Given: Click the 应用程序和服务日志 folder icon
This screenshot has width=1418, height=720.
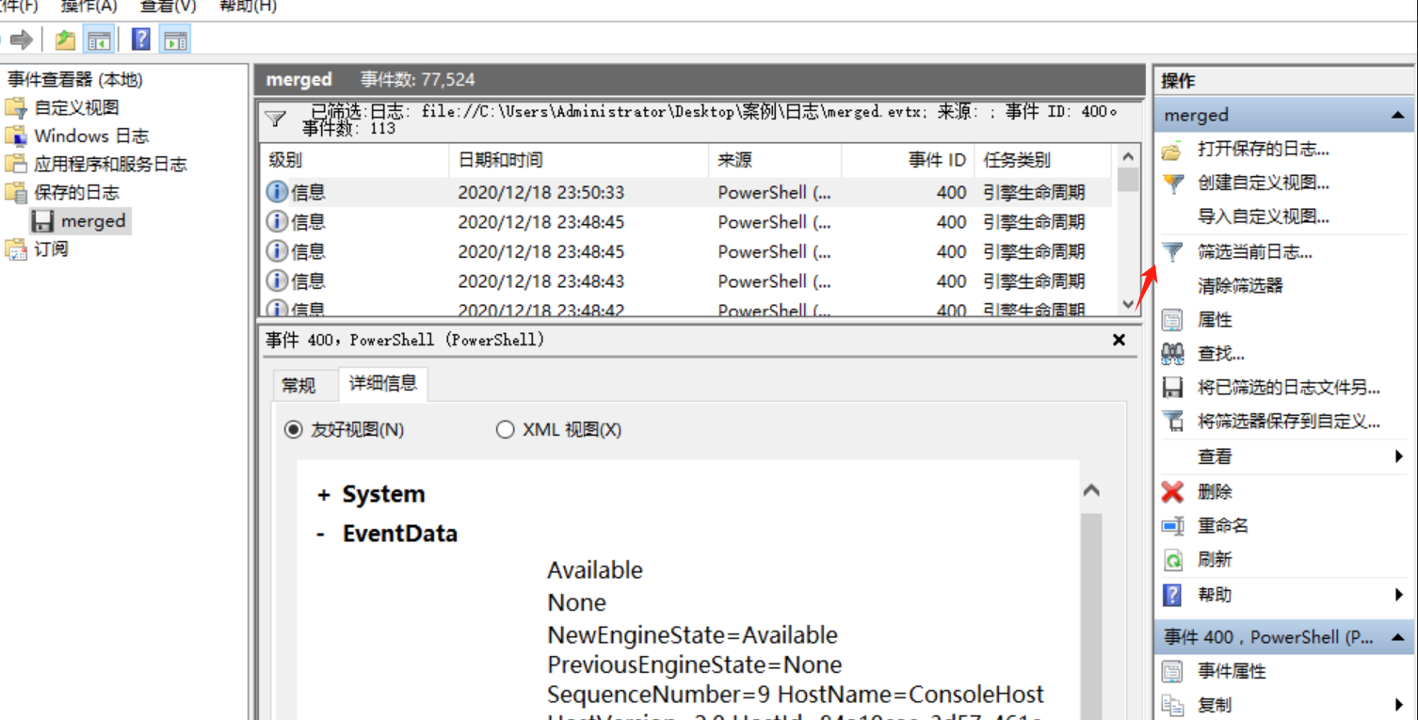Looking at the screenshot, I should point(16,164).
